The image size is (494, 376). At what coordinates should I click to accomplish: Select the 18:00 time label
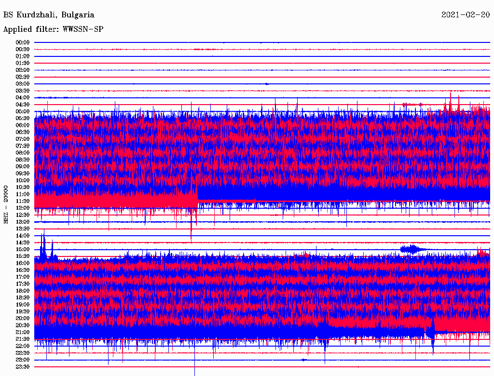pyautogui.click(x=23, y=291)
